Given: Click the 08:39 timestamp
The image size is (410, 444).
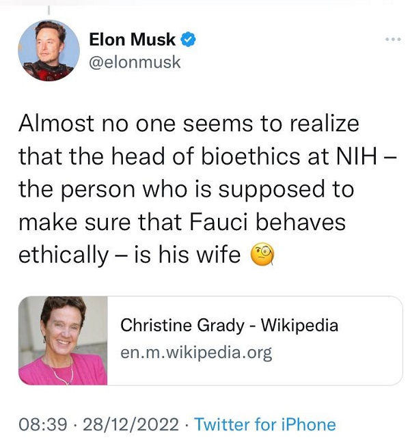Looking at the screenshot, I should coord(43,425).
